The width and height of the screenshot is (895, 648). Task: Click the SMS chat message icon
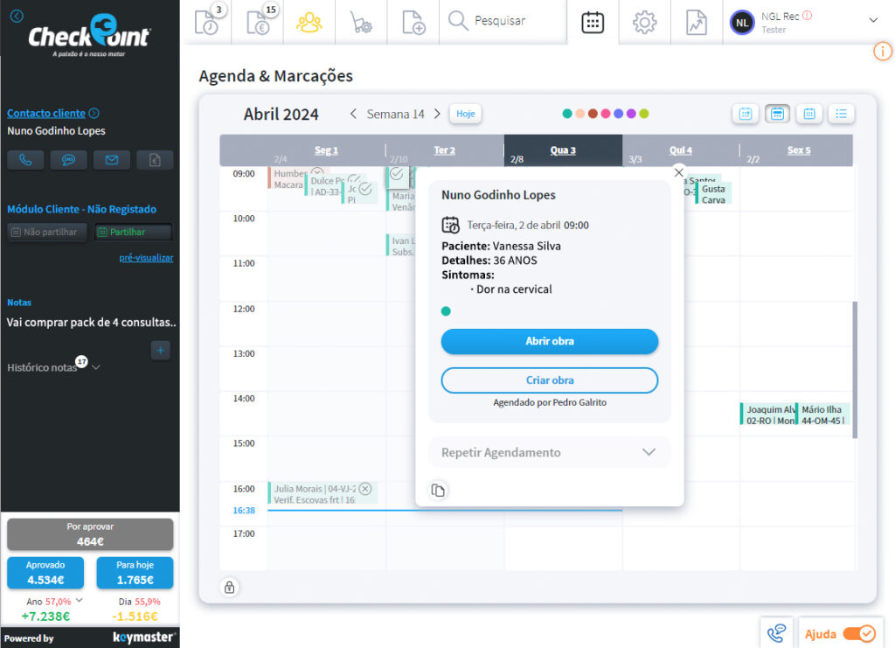[68, 160]
